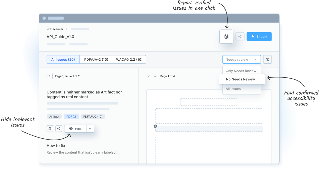Viewport: 319px width, 169px height.
Task: Choose Only Needs Review option
Action: click(x=241, y=71)
